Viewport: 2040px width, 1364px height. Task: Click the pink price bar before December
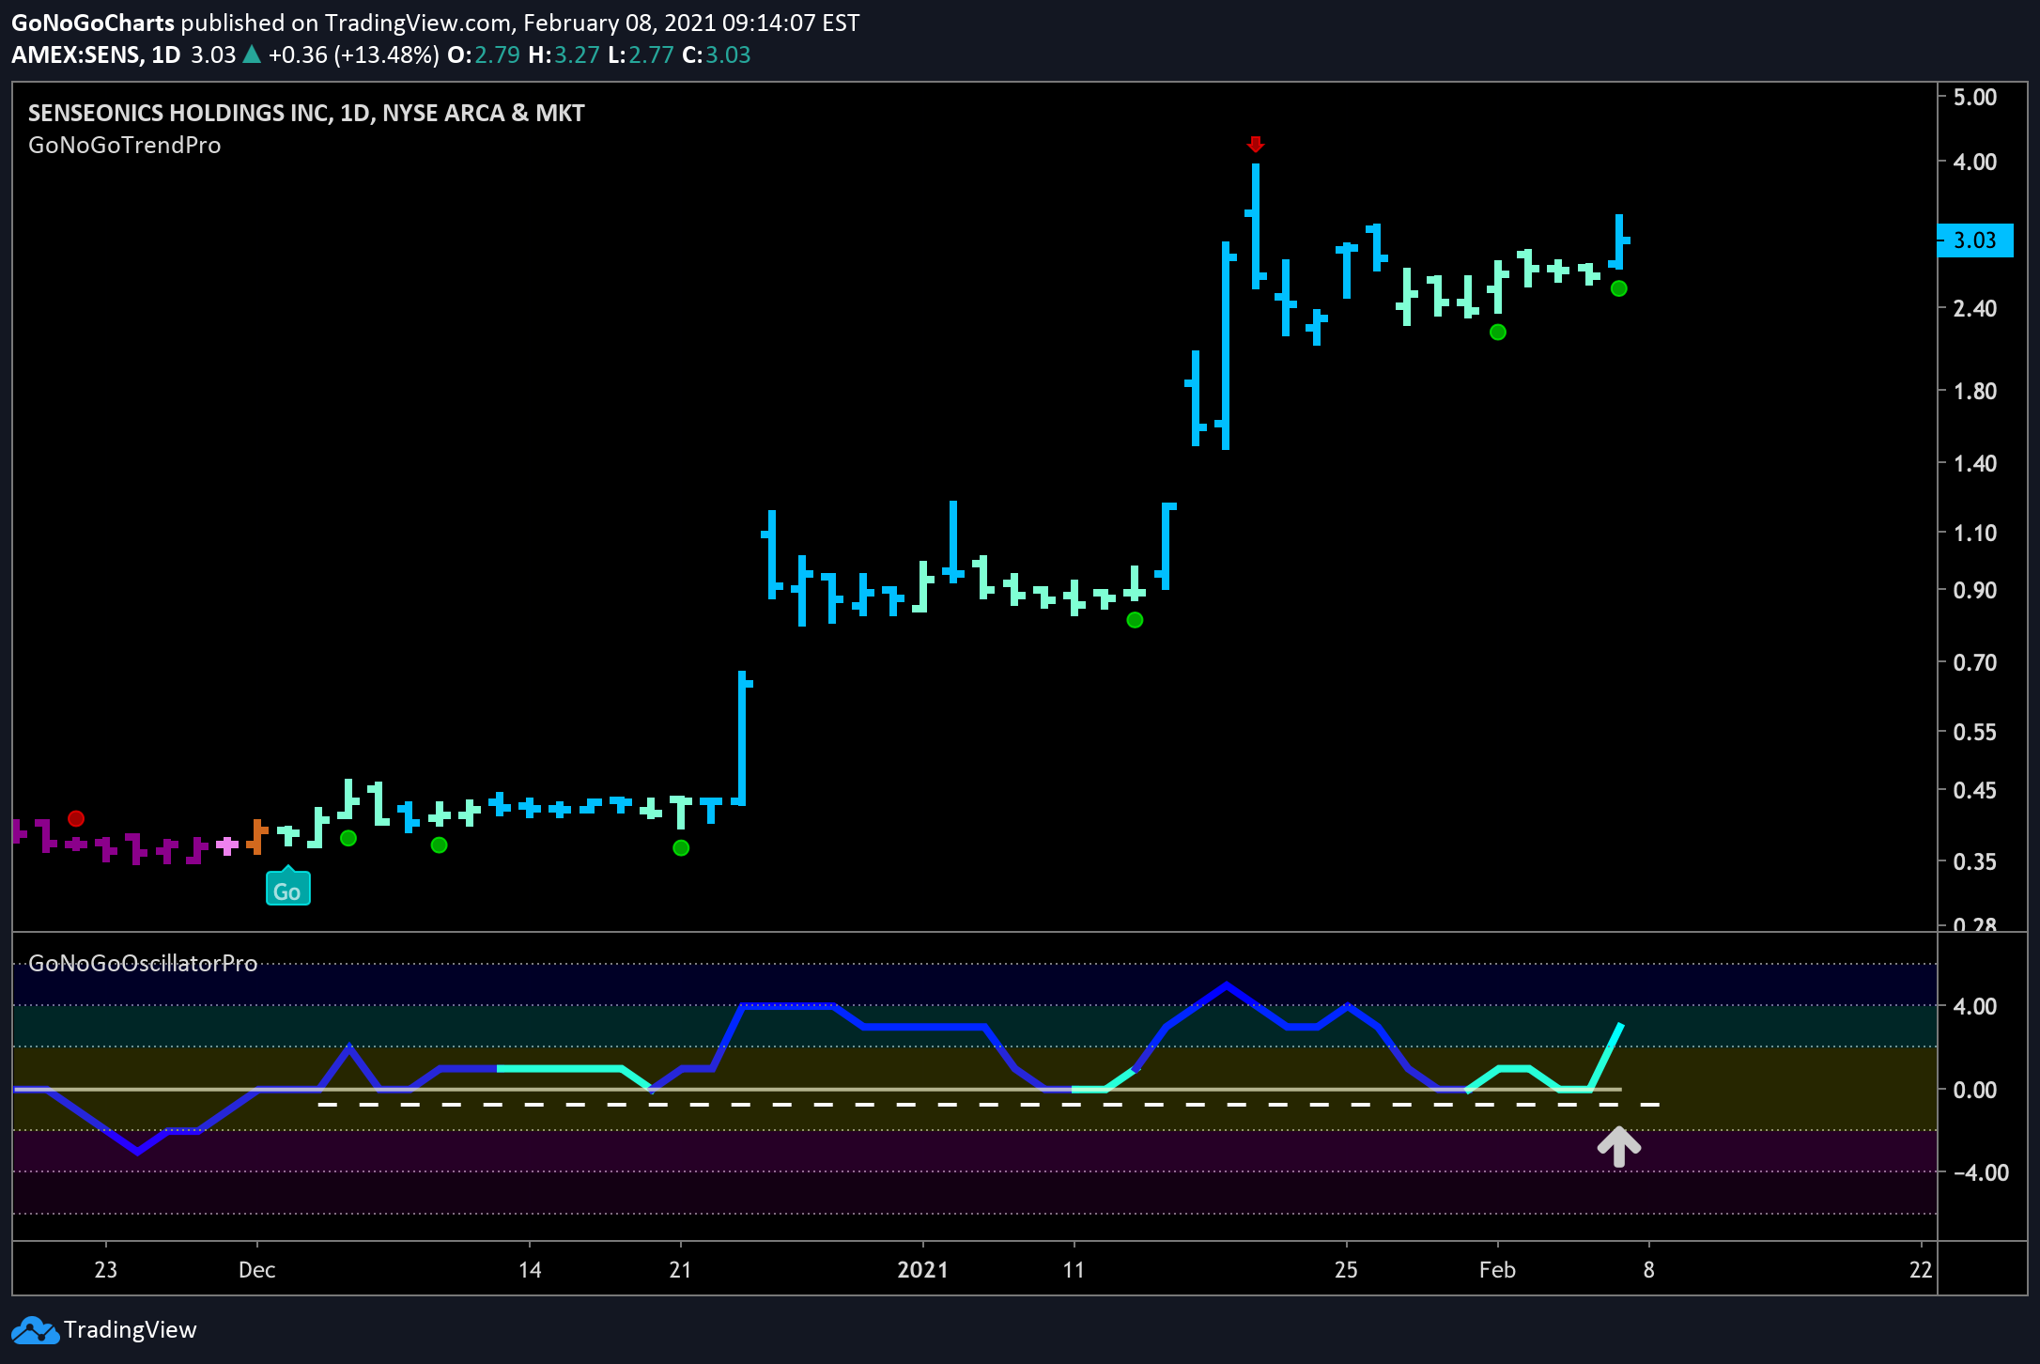point(227,845)
